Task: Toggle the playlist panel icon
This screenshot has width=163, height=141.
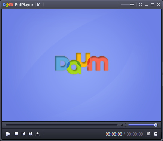Action: pos(156,134)
